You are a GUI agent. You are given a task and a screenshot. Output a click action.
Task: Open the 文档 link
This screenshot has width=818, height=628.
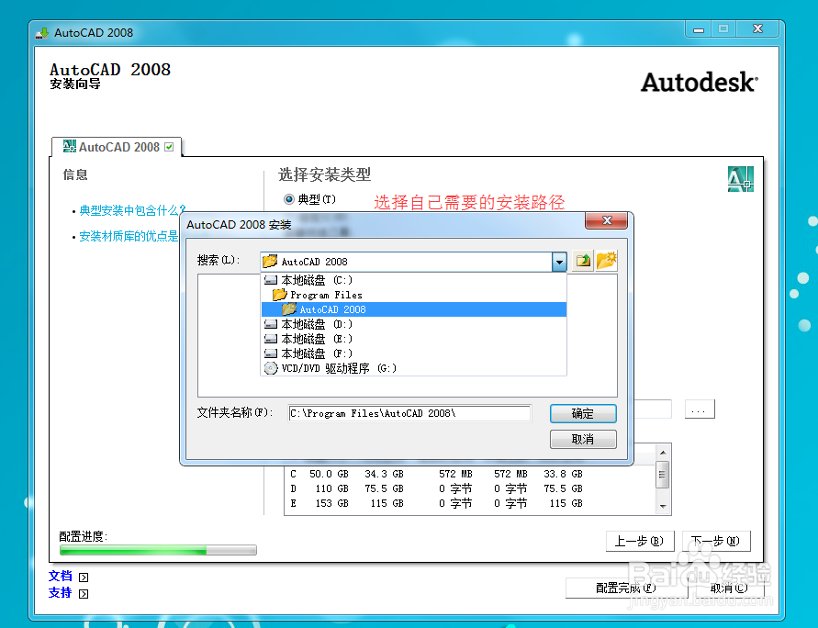click(60, 577)
